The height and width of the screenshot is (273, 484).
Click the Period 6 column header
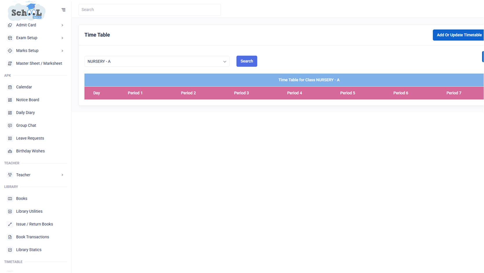coord(401,93)
